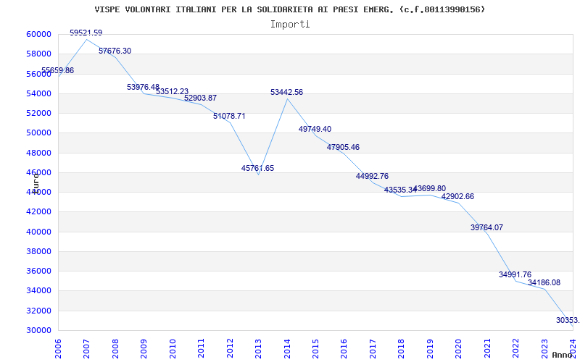Click x-axis year 2006
Image resolution: width=580 pixels, height=362 pixels.
58,349
